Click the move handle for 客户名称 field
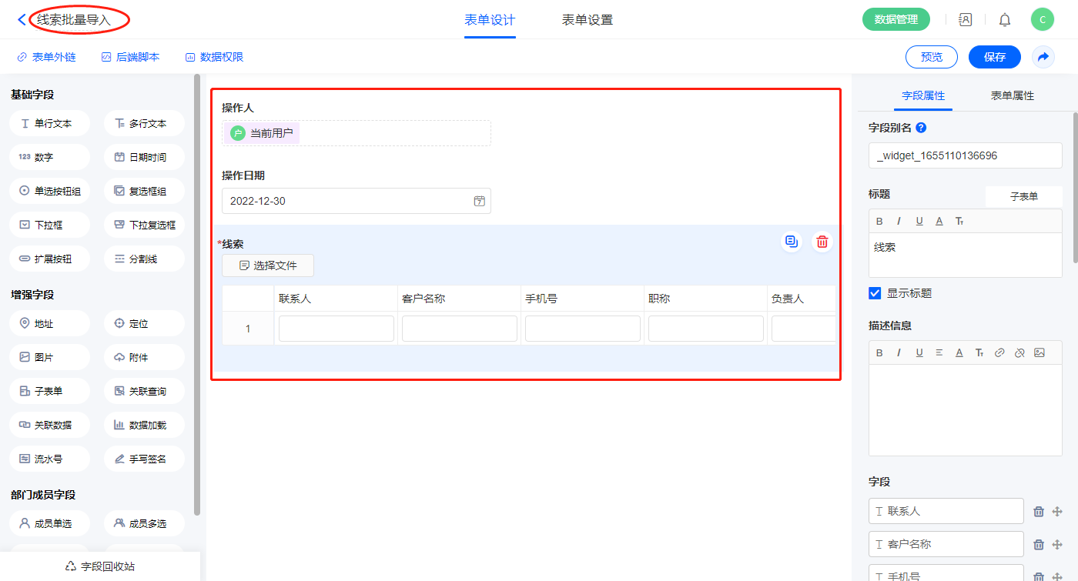The image size is (1078, 581). coord(1057,545)
